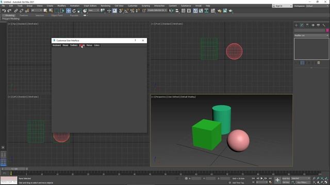Activate the Select and Rotate tool
The height and width of the screenshot is (185, 330).
click(x=74, y=11)
